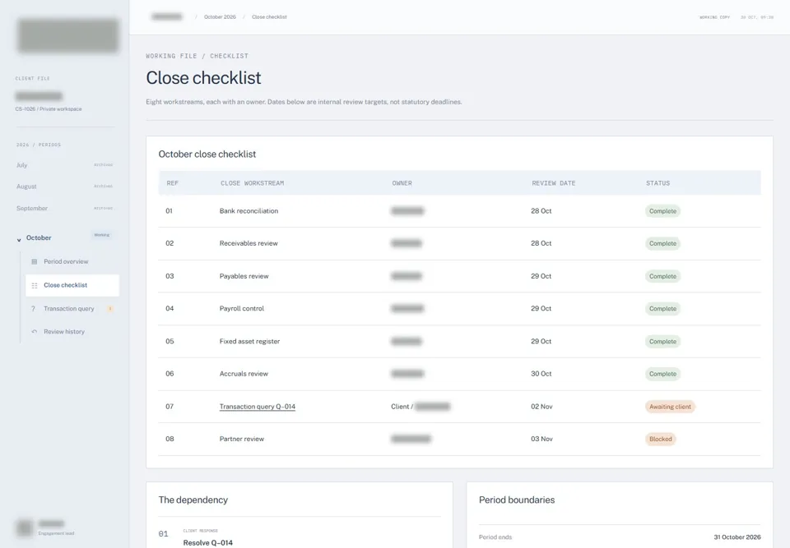Click the October close checklist card title

[x=207, y=154]
